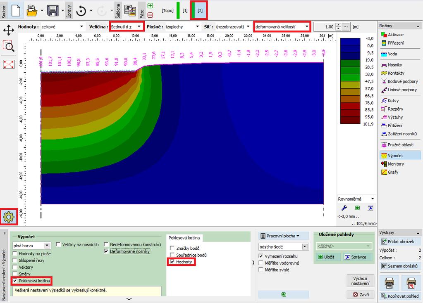423x303 pixels.
Task: Enable Vektory checkbox
Action: (x=15, y=267)
